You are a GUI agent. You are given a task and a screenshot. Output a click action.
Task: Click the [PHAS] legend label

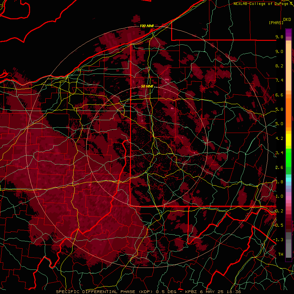[x=276, y=23]
